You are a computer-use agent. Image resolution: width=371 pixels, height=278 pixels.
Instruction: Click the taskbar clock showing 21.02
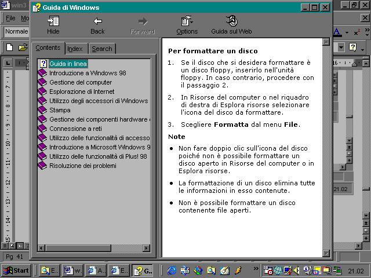point(355,271)
